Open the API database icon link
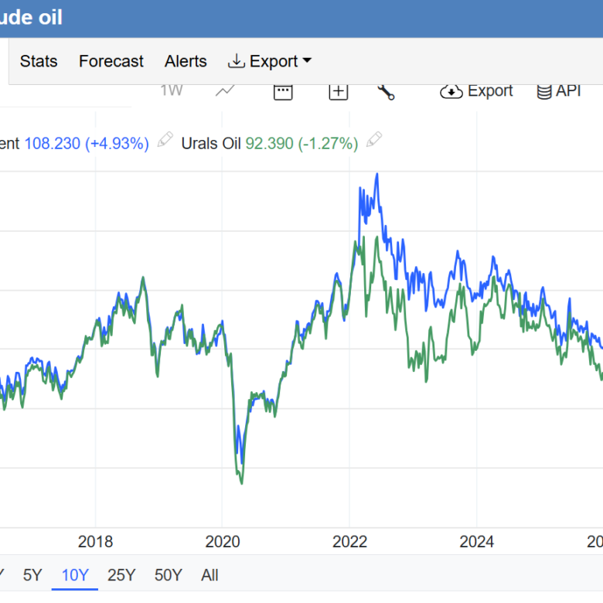Screen dimensions: 603x603 click(558, 91)
